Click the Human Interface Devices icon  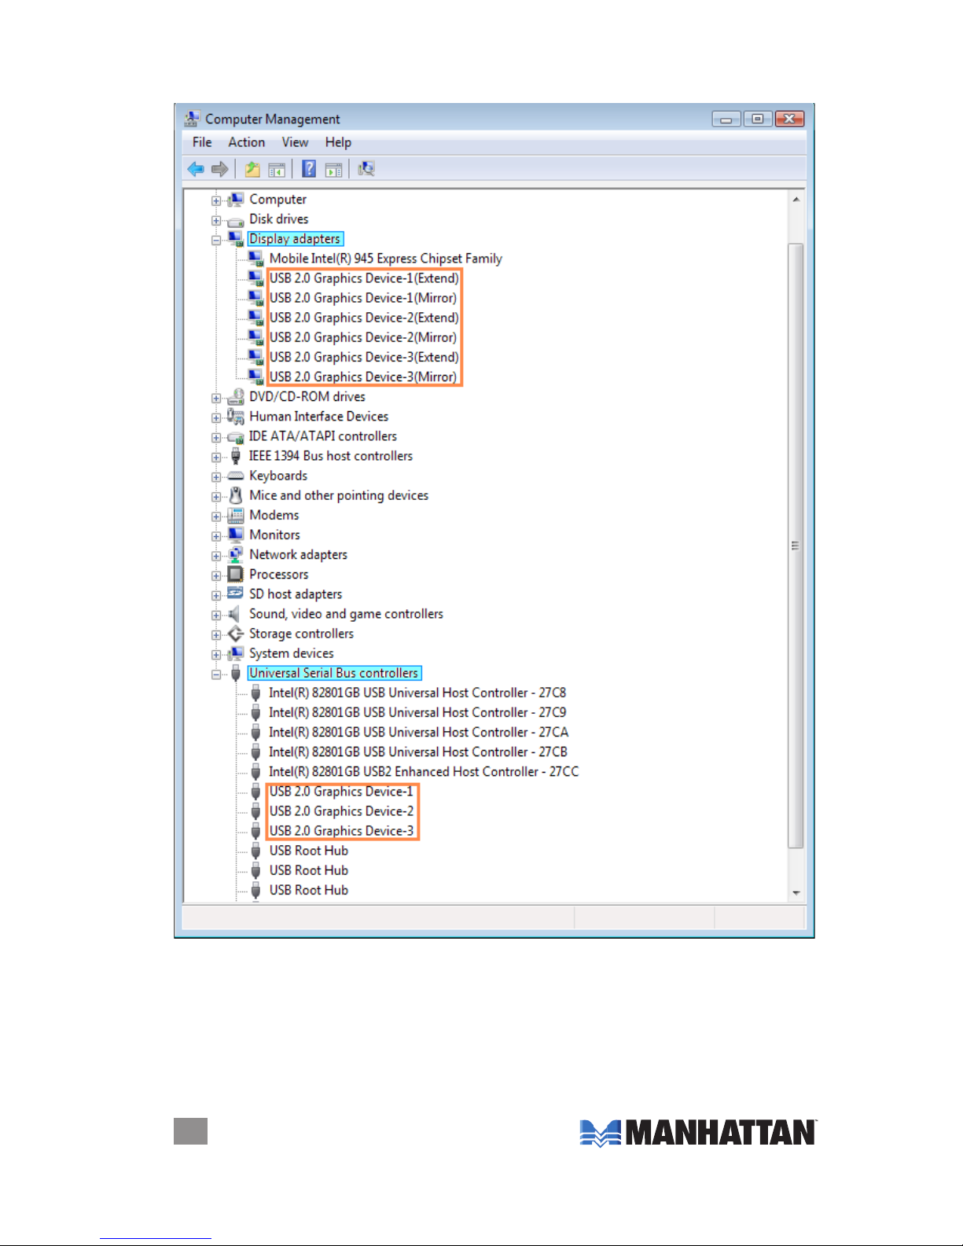235,417
